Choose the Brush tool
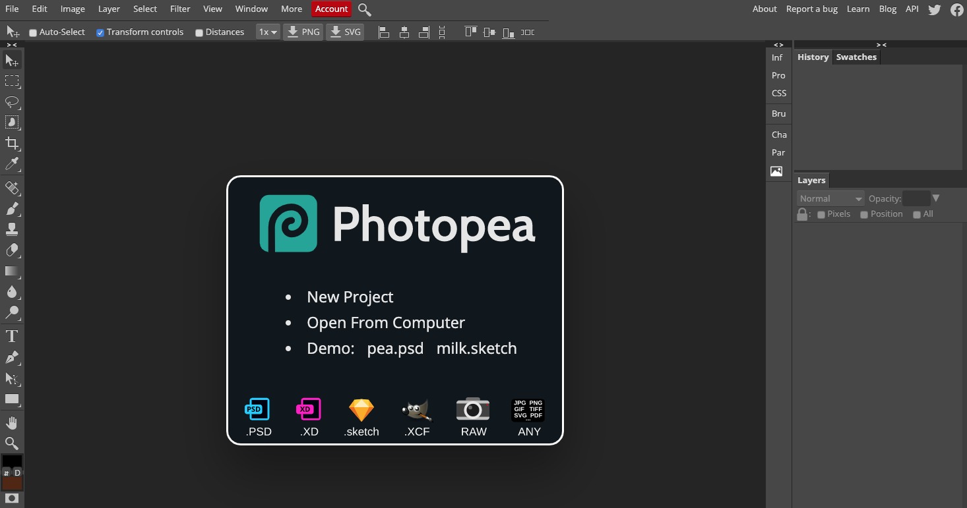 (x=12, y=209)
